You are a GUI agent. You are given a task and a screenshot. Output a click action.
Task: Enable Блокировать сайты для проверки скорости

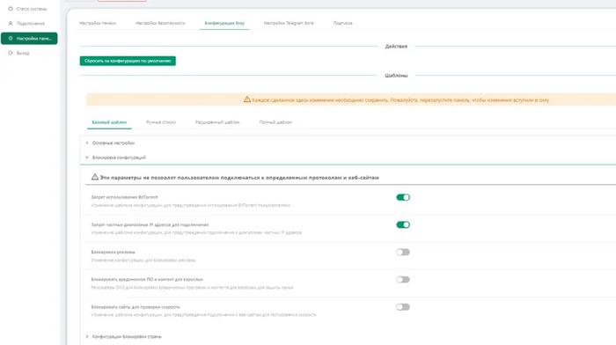click(403, 307)
